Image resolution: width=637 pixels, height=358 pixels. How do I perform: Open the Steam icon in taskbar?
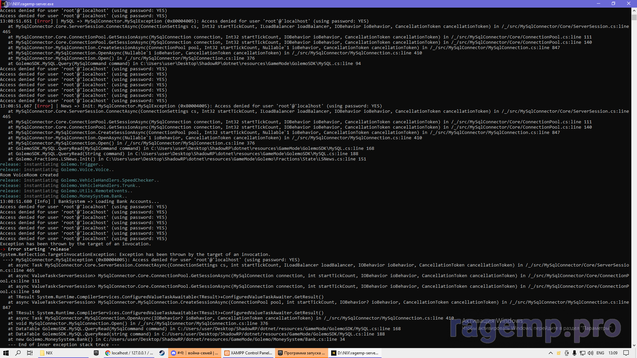(x=162, y=353)
